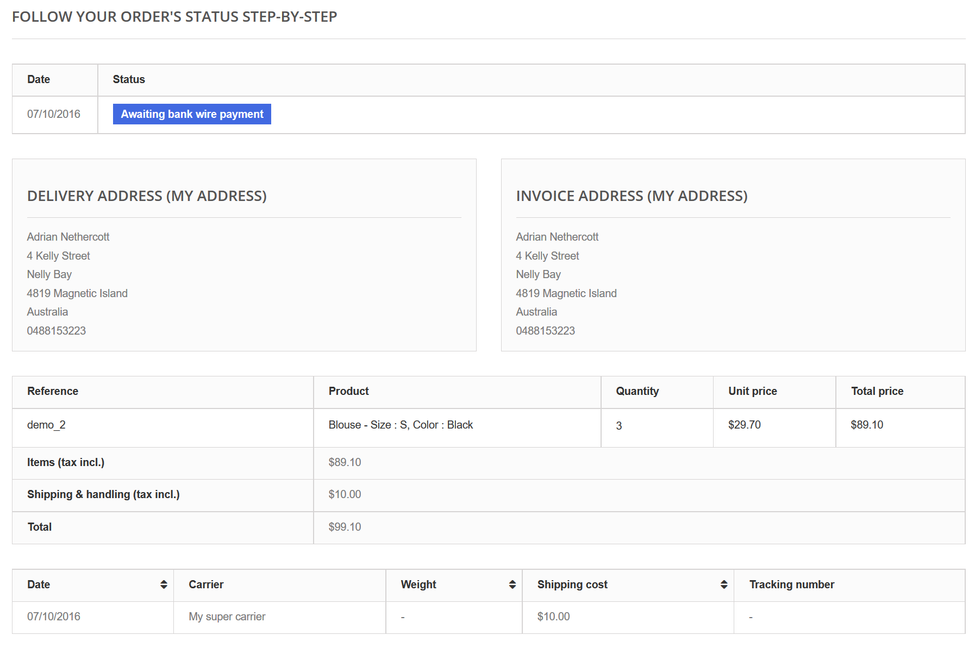The image size is (975, 654).
Task: Select the demo_2 reference cell
Action: (46, 425)
